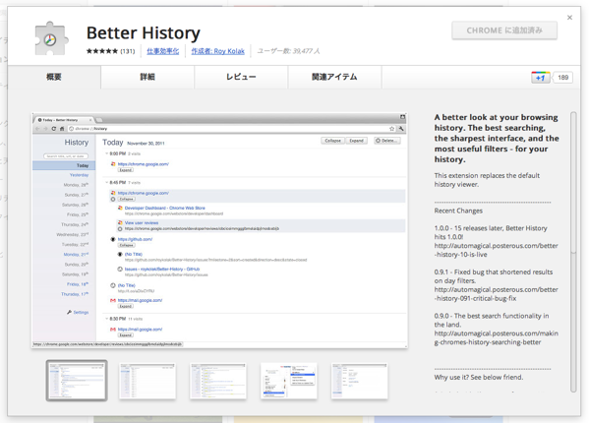Click the ユーザー数: 39,477 人 text
589x423 pixels.
pyautogui.click(x=288, y=51)
